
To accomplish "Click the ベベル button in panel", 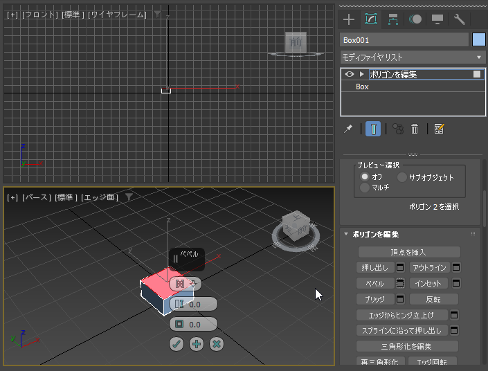I will 375,284.
